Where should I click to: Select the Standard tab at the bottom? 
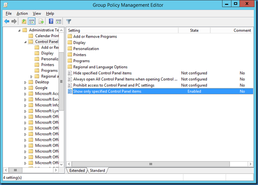point(97,171)
